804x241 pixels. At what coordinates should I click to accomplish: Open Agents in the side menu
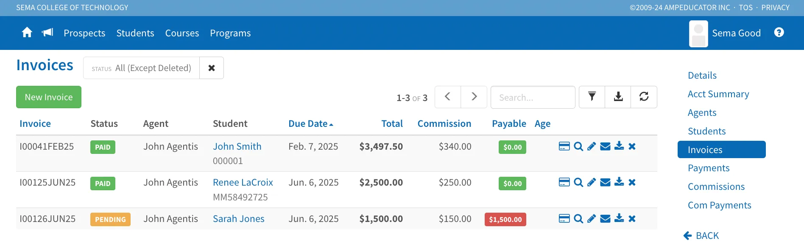(x=702, y=112)
